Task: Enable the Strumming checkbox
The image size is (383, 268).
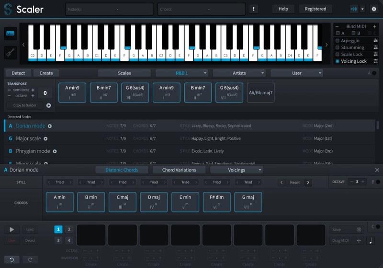Action: [338, 47]
